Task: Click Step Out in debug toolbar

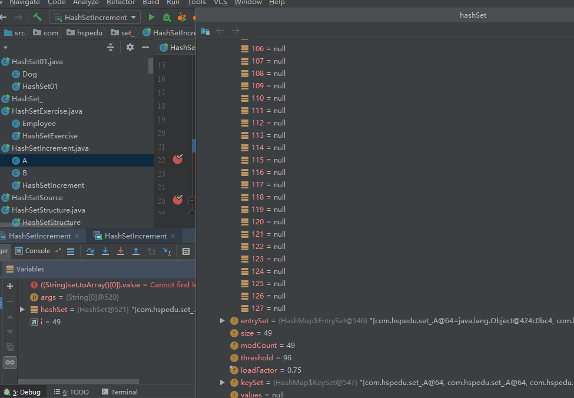Action: click(x=136, y=251)
